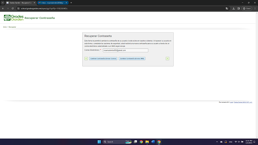Click the Recuperar breadcrumb link
The width and height of the screenshot is (258, 145).
pos(12,27)
